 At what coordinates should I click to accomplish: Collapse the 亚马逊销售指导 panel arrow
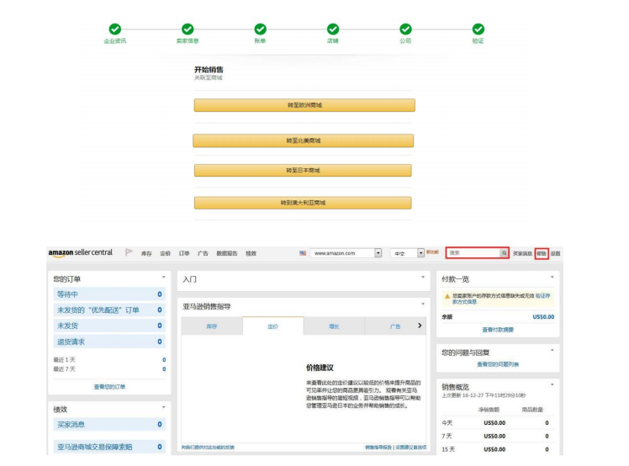423,304
